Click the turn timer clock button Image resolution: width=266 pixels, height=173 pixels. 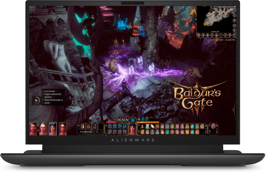tap(133, 120)
